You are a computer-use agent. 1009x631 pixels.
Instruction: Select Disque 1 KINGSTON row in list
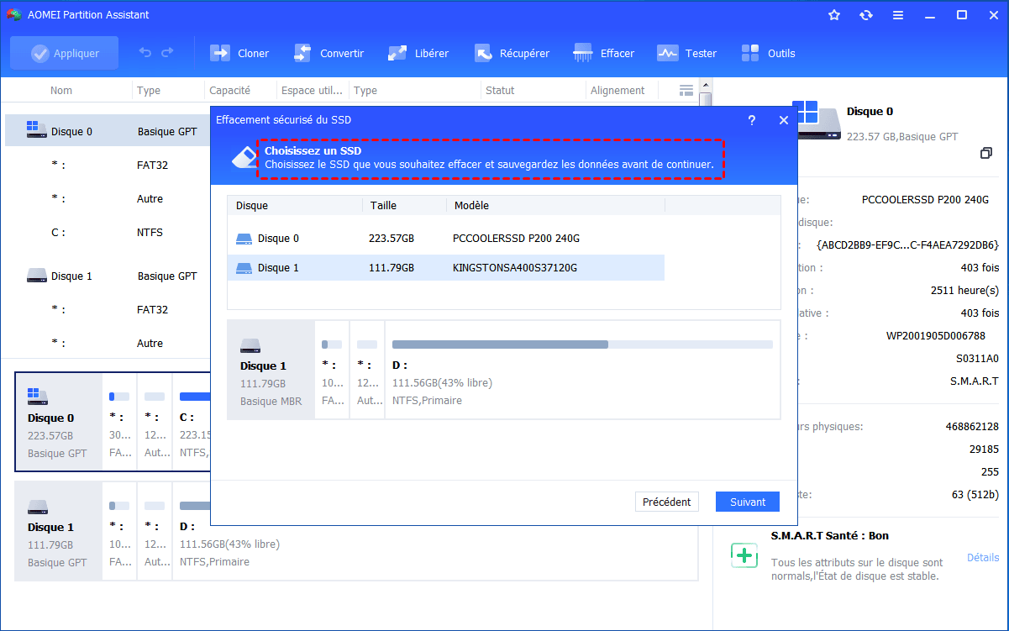point(445,268)
